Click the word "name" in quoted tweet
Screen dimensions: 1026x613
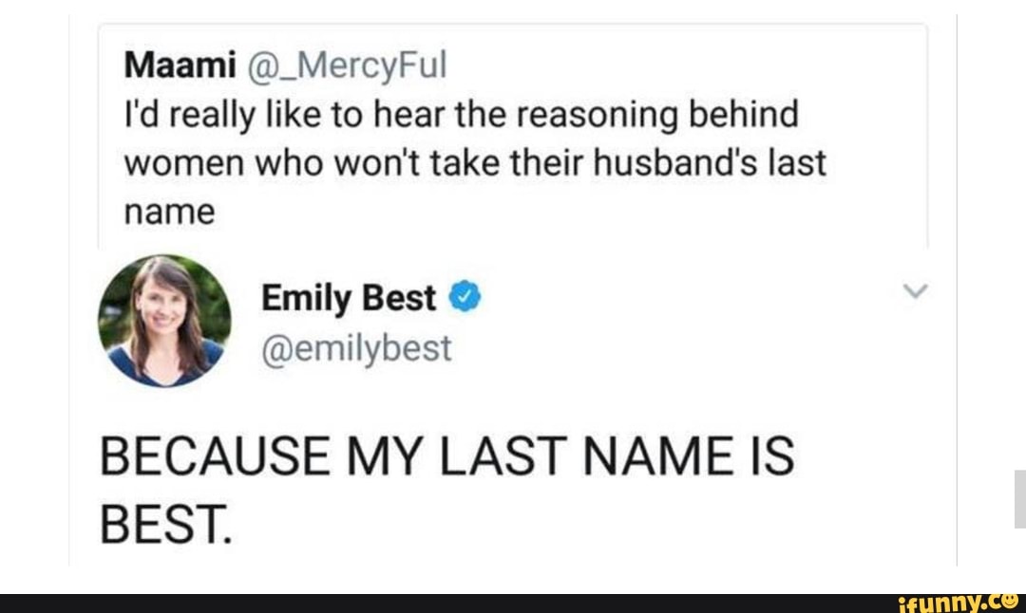(x=170, y=212)
